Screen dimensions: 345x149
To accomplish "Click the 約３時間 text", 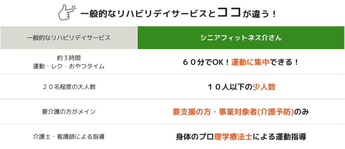I will point(69,58).
